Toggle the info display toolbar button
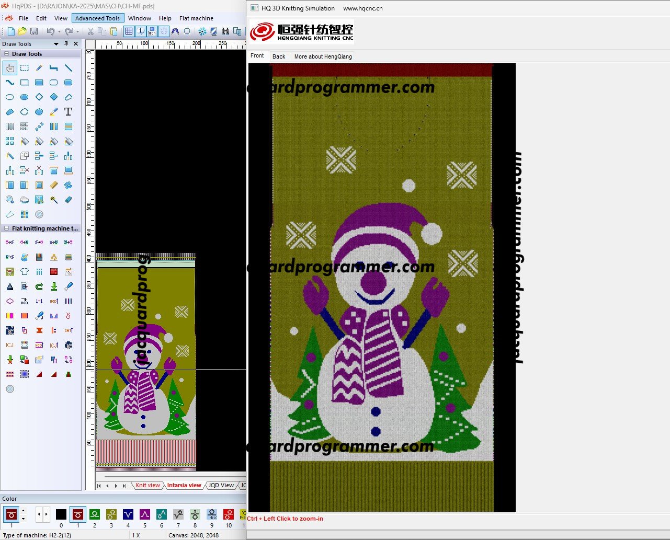Viewport: 670px width, 540px height. point(141,31)
